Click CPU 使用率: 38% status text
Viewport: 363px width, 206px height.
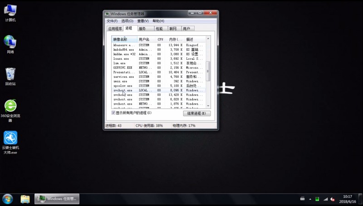tap(149, 125)
